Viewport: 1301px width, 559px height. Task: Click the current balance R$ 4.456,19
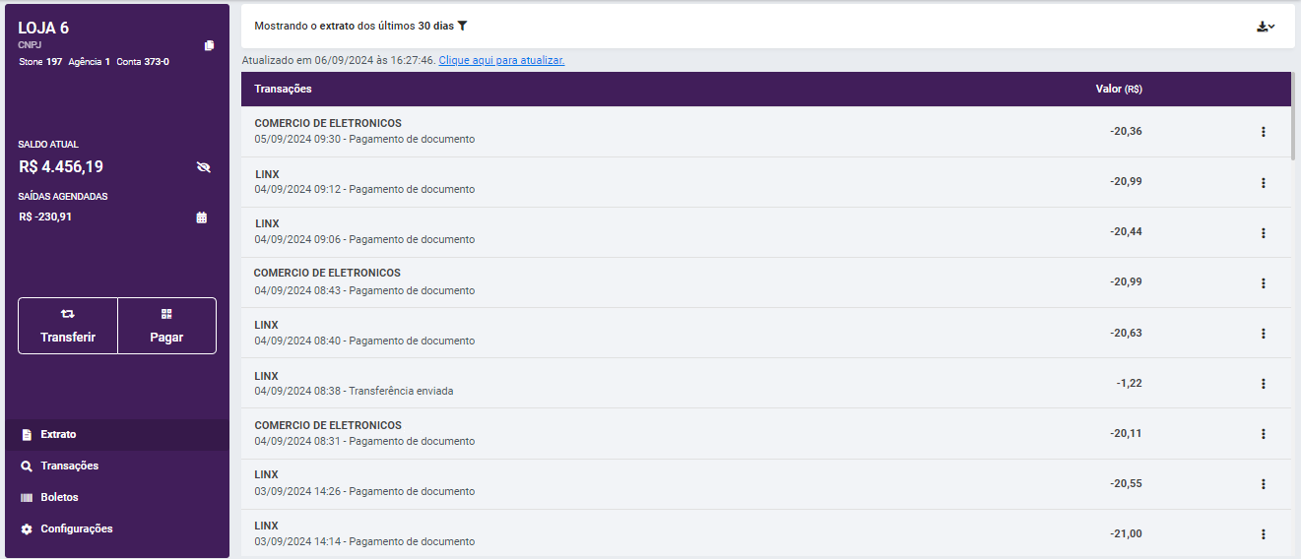click(61, 166)
